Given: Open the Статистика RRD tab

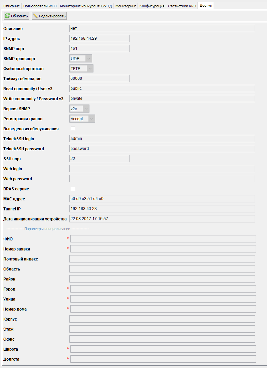Looking at the screenshot, I should [x=182, y=6].
